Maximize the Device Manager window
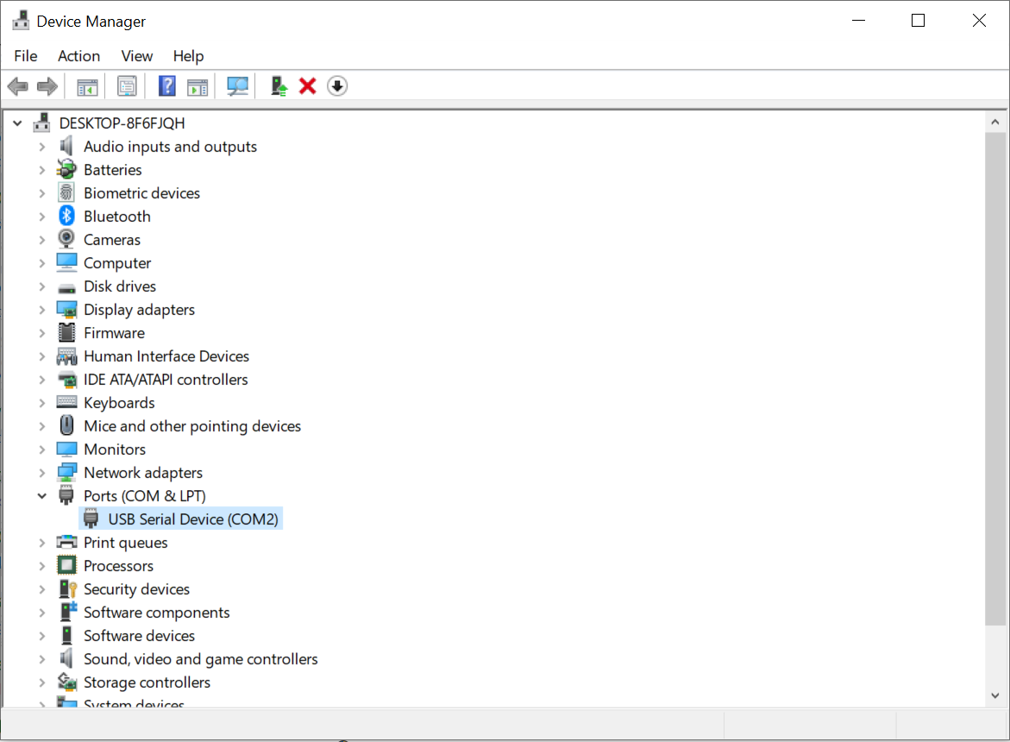This screenshot has width=1010, height=742. 918,21
